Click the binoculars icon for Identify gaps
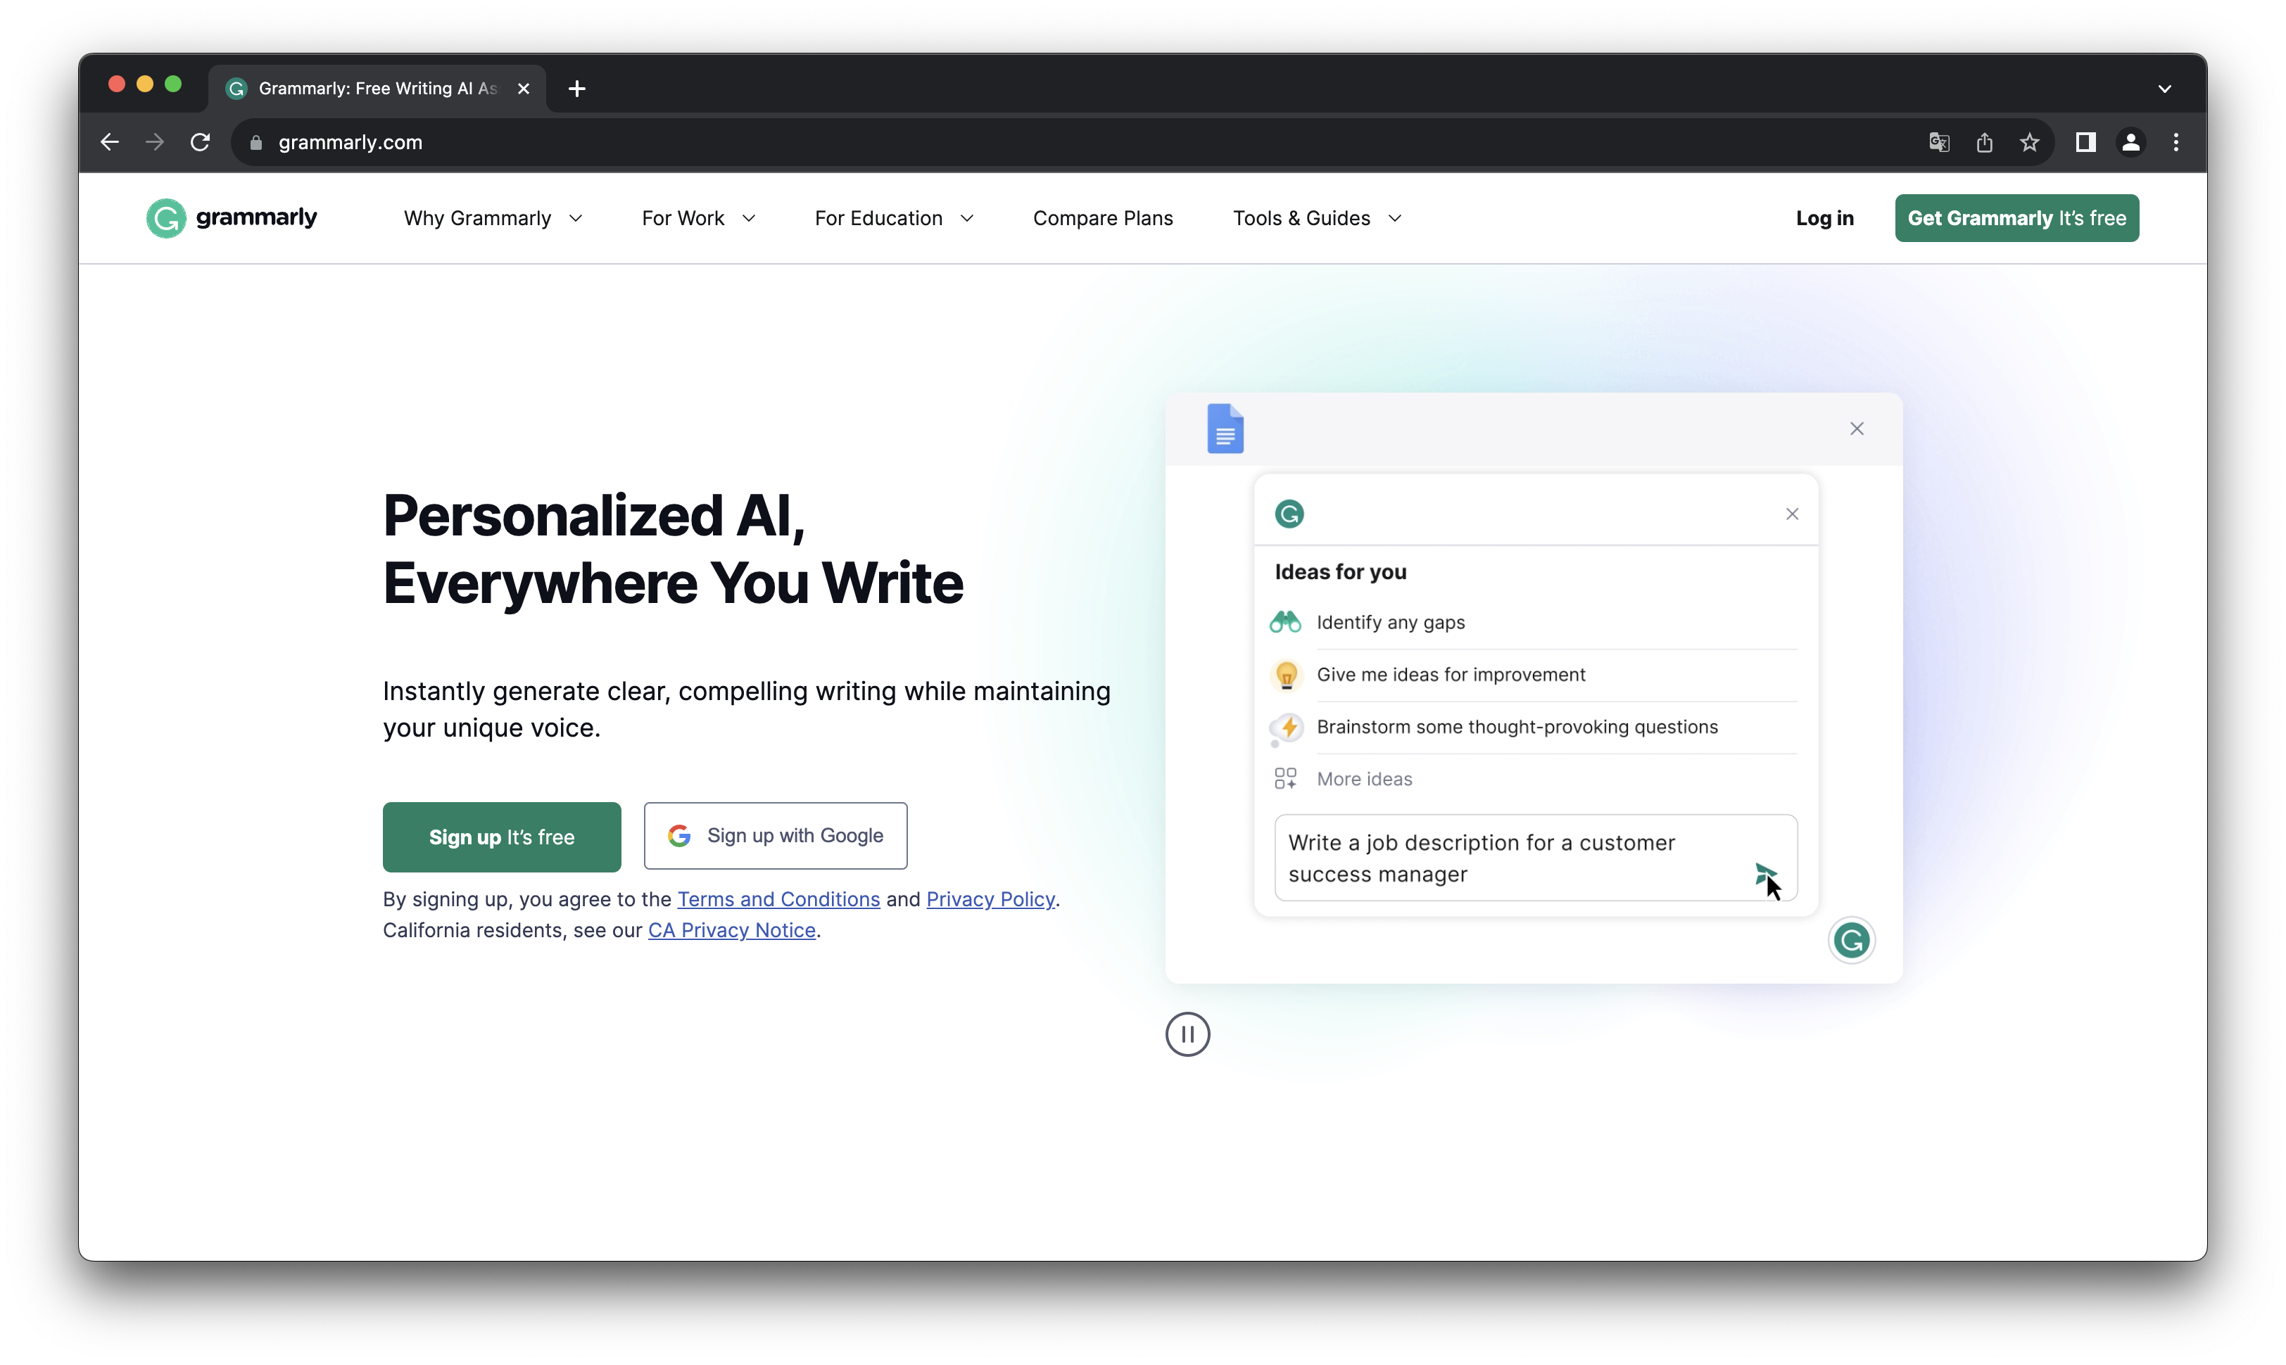Screen dimensions: 2286x1365 [1285, 621]
